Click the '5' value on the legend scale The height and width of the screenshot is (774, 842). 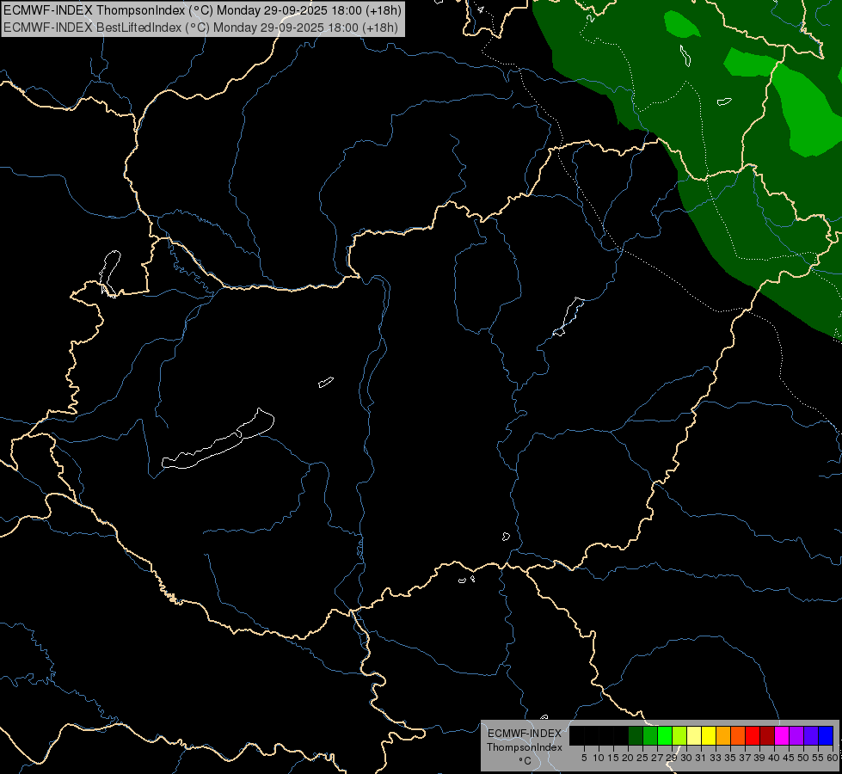point(584,758)
